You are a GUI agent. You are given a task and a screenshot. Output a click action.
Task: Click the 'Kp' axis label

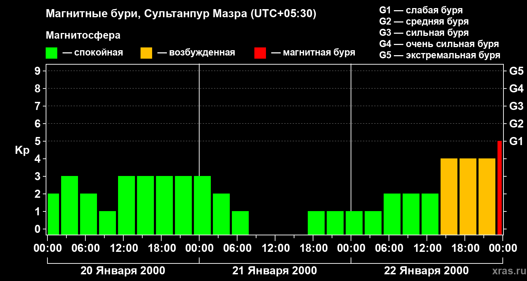[x=22, y=151]
